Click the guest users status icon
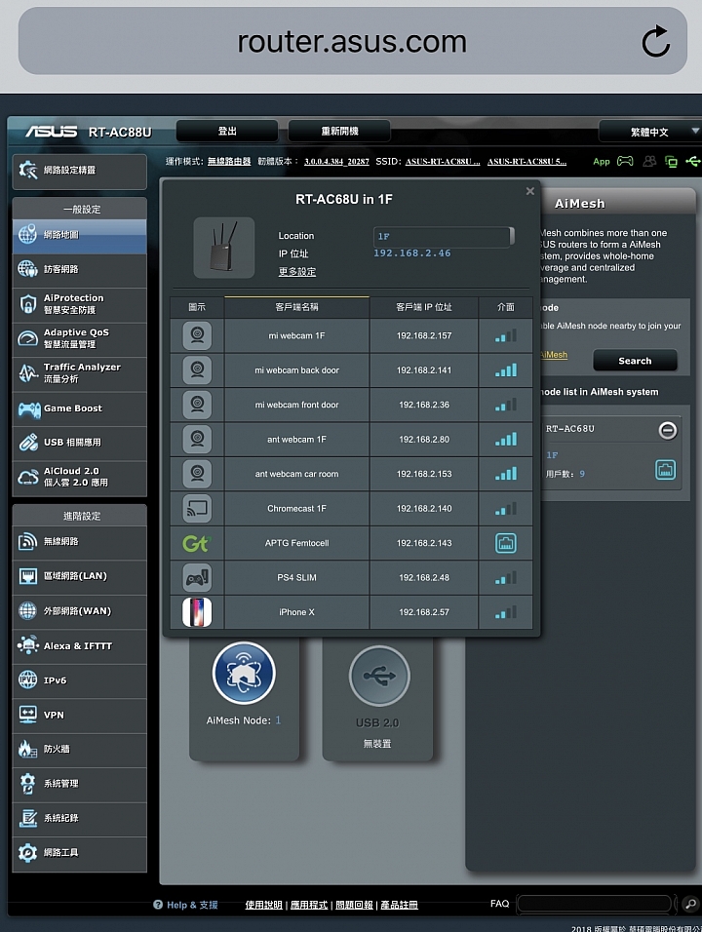Screen dimensions: 702x932 pyautogui.click(x=649, y=161)
